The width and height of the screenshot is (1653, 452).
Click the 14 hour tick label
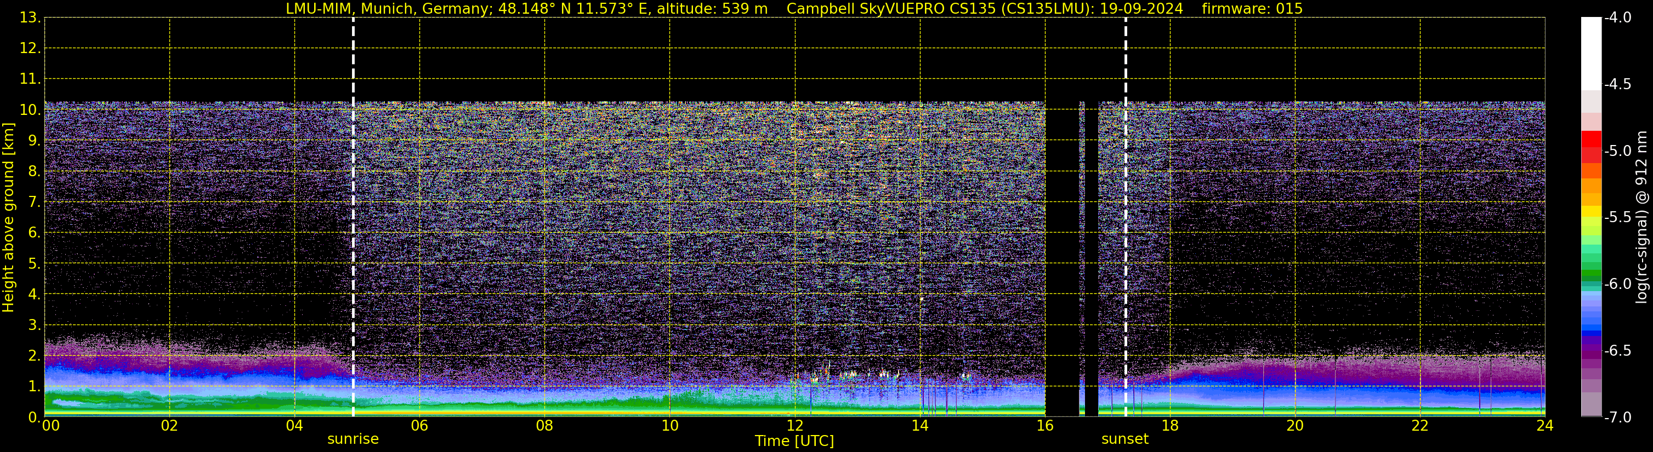(x=919, y=426)
